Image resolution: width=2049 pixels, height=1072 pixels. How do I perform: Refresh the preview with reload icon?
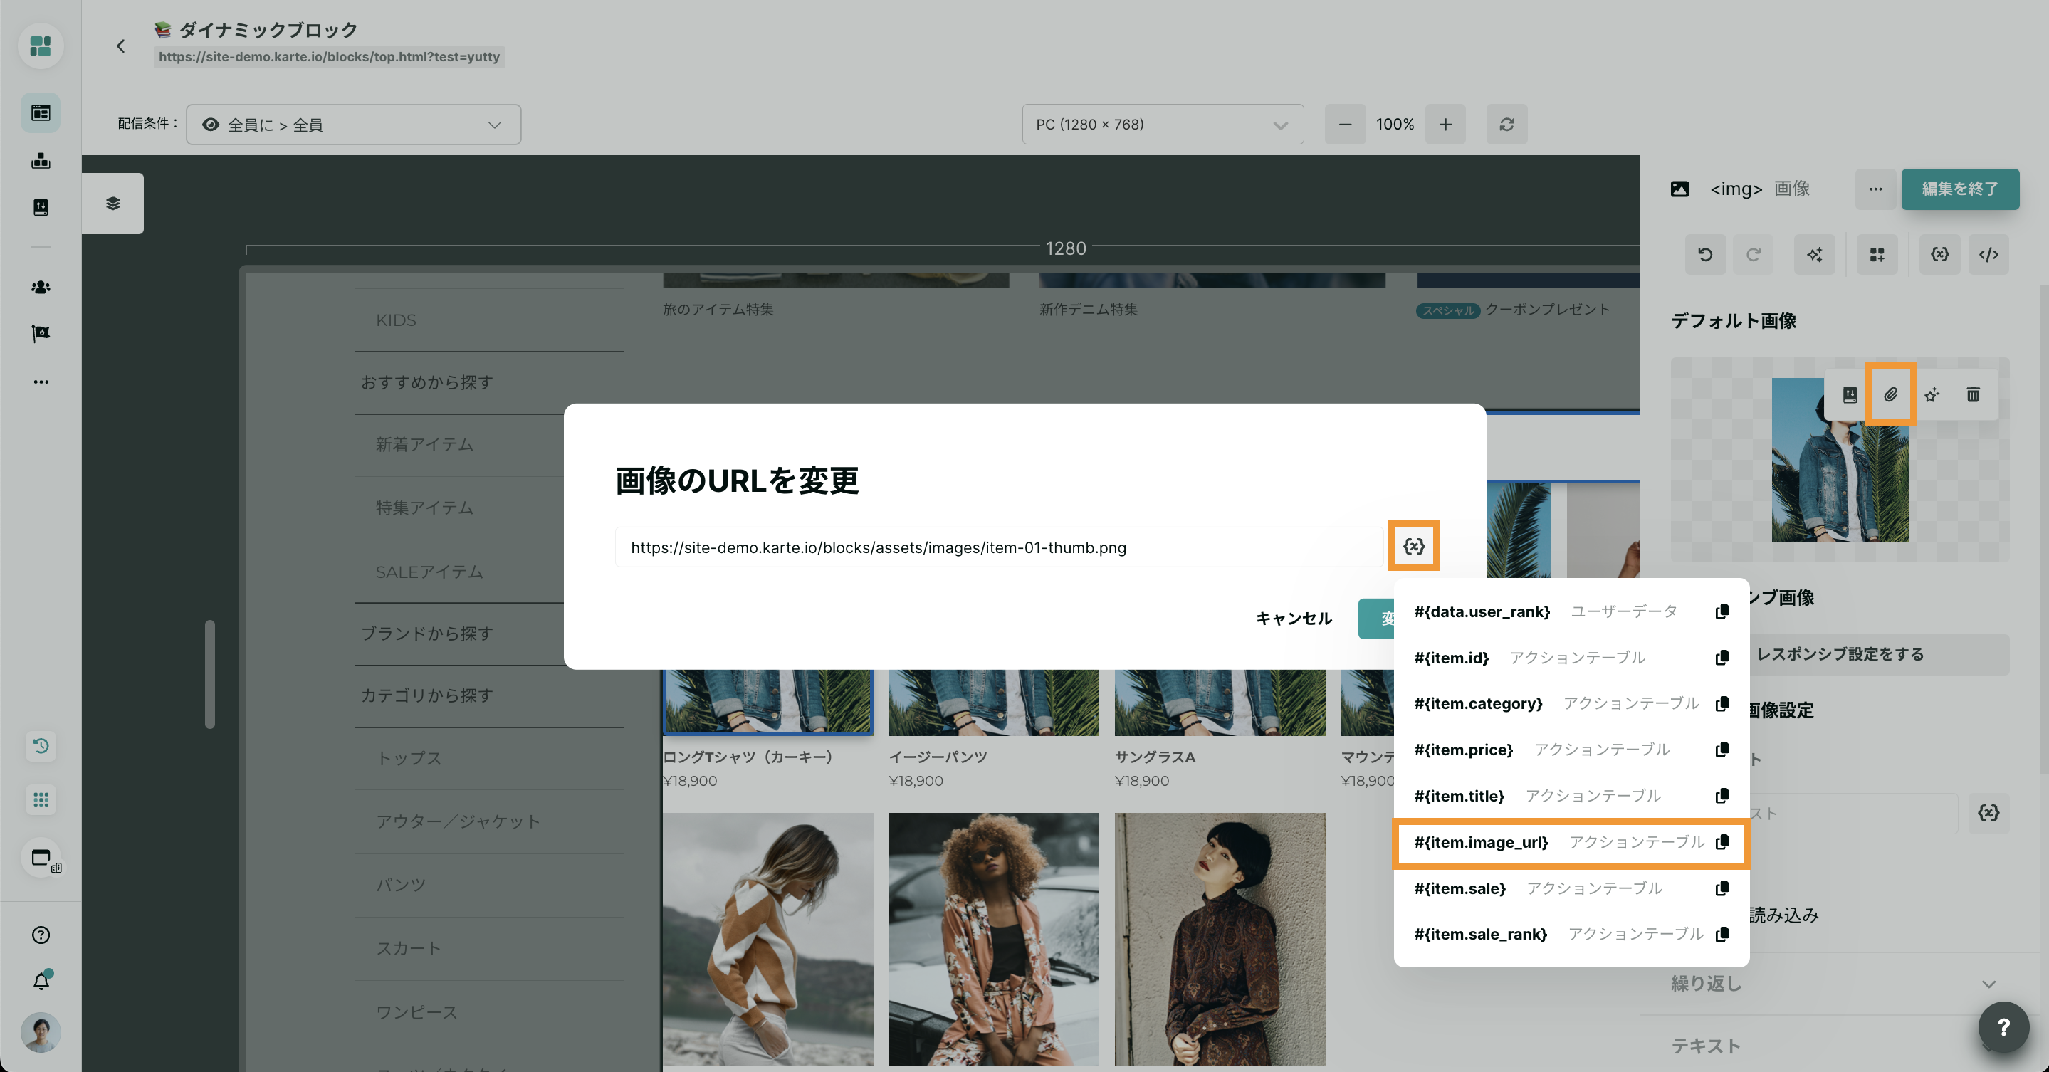point(1506,124)
